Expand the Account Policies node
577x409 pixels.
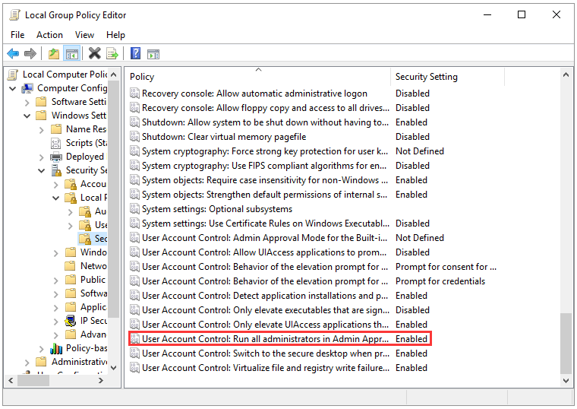56,185
